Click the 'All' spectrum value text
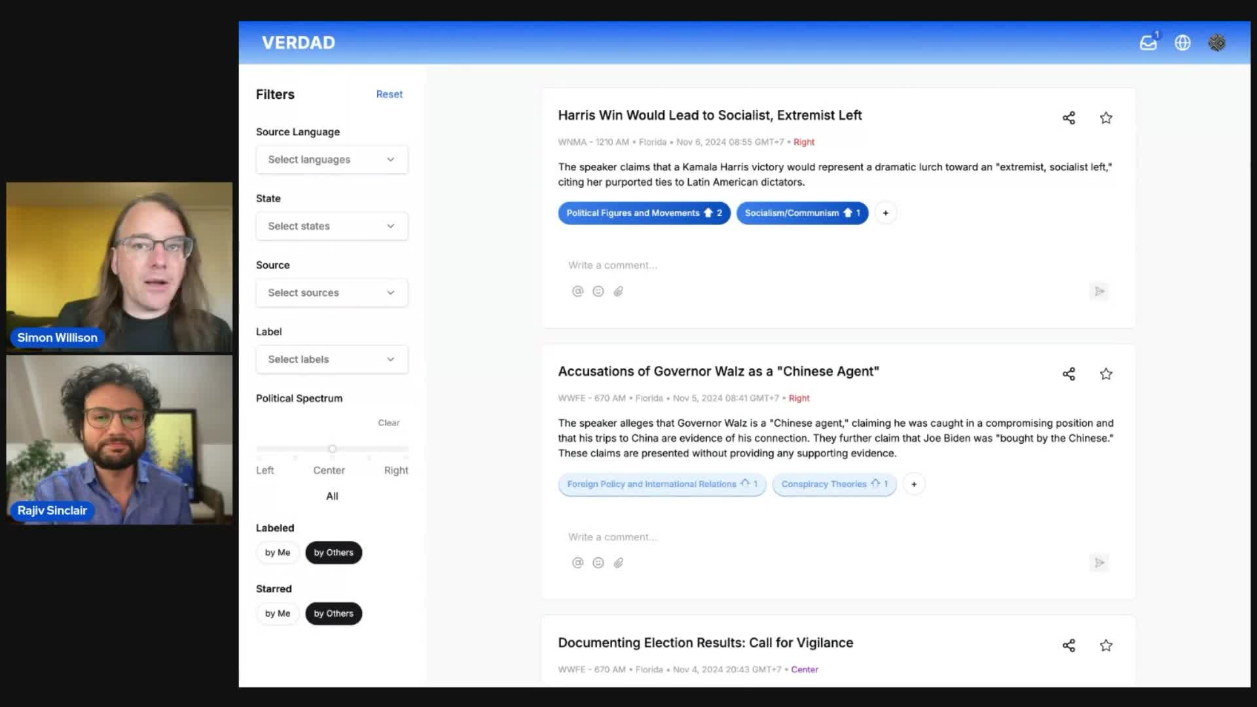1257x707 pixels. [x=332, y=496]
